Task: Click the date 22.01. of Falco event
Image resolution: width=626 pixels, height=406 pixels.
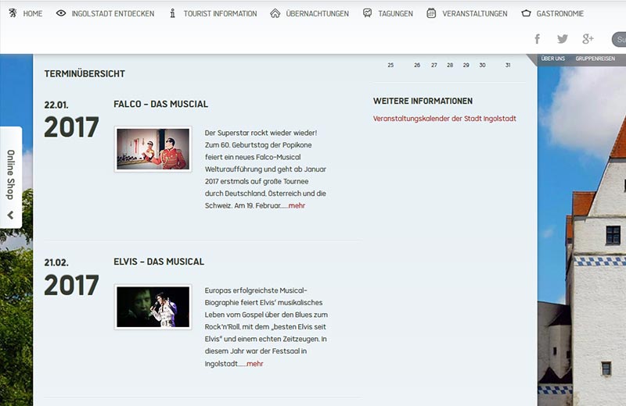Action: tap(56, 105)
